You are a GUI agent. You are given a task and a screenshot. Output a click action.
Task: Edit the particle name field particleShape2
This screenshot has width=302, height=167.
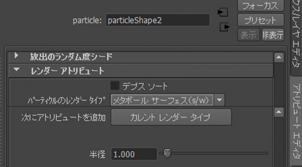click(158, 20)
